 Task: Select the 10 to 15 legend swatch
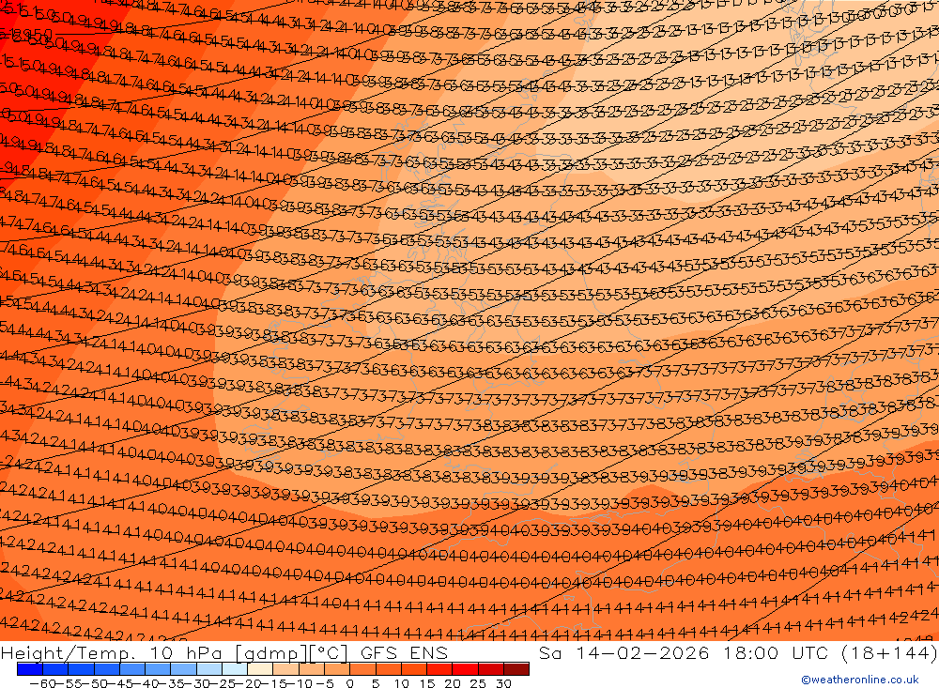tap(414, 669)
